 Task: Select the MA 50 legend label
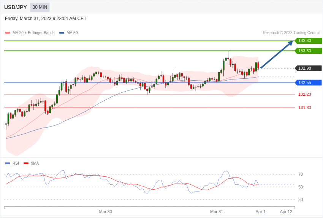(72, 33)
